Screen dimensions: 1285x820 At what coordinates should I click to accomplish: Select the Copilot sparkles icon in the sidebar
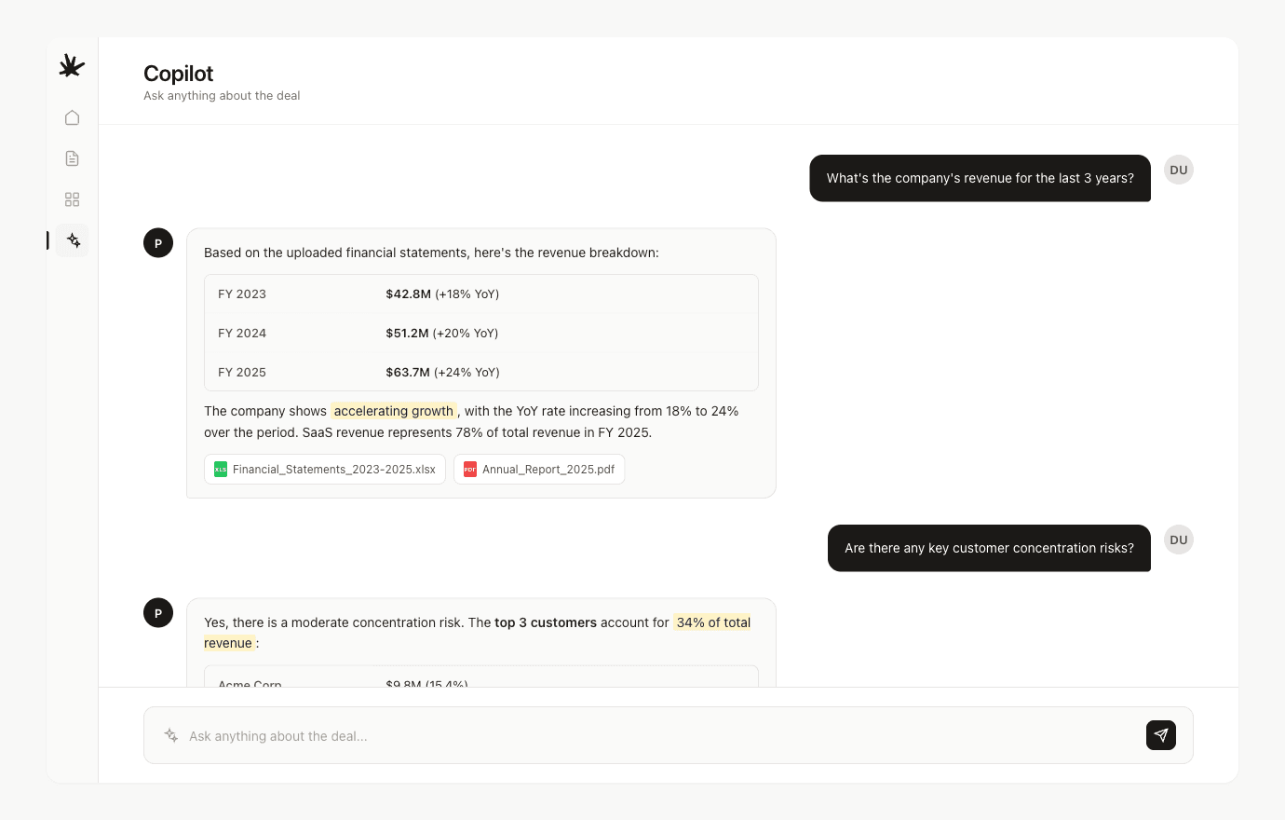[x=72, y=239]
